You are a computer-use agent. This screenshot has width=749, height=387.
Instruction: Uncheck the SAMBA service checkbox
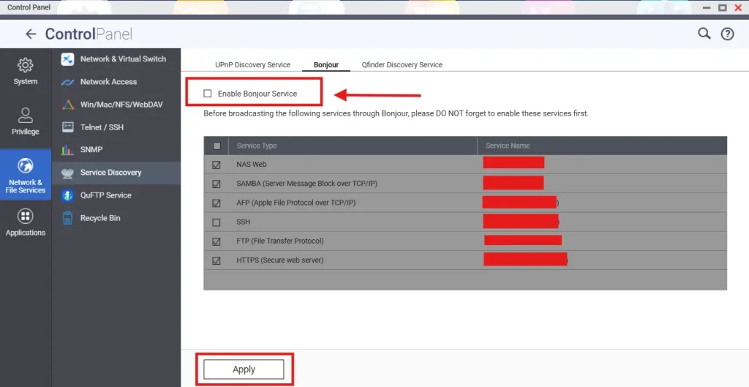click(x=217, y=184)
